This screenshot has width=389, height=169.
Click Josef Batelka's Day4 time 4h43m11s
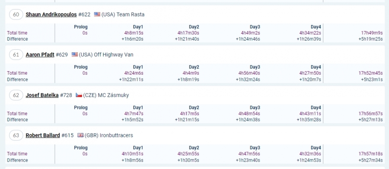310,114
